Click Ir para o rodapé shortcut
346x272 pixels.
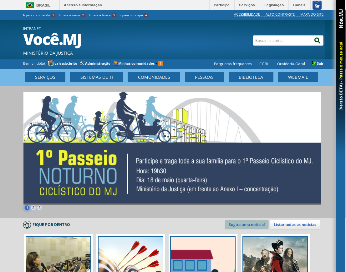point(134,15)
